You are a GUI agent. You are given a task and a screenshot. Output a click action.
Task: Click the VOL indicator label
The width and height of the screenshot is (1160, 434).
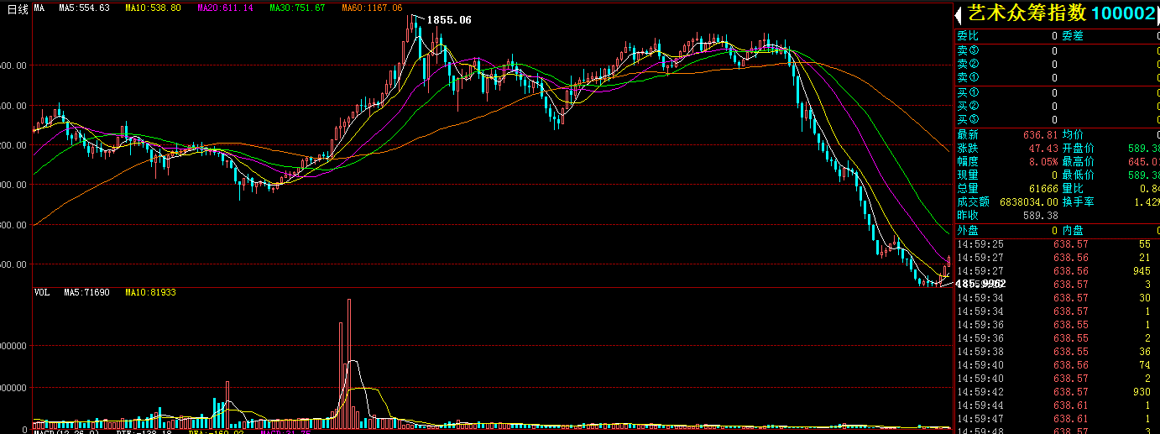click(x=42, y=292)
